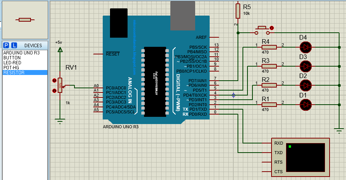The image size is (346, 180).
Task: Click the RV1 label
Action: (71, 67)
